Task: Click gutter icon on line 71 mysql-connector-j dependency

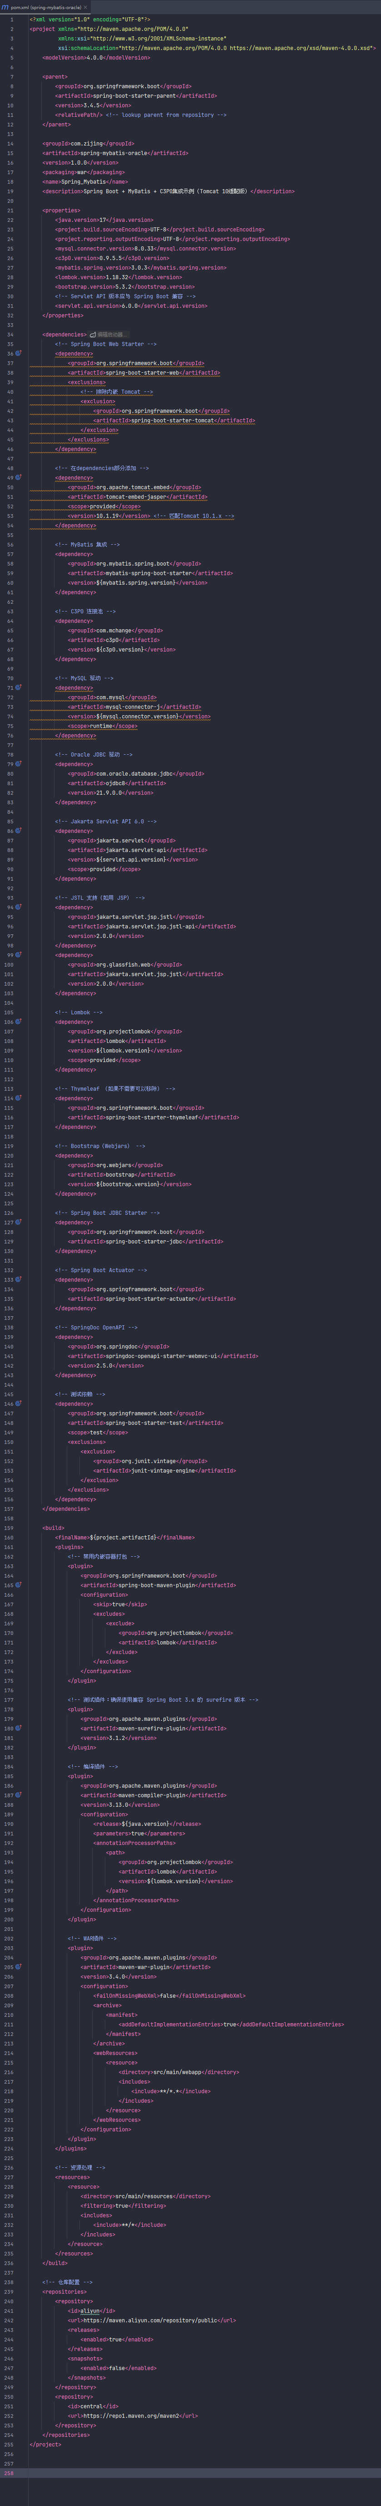Action: click(19, 688)
